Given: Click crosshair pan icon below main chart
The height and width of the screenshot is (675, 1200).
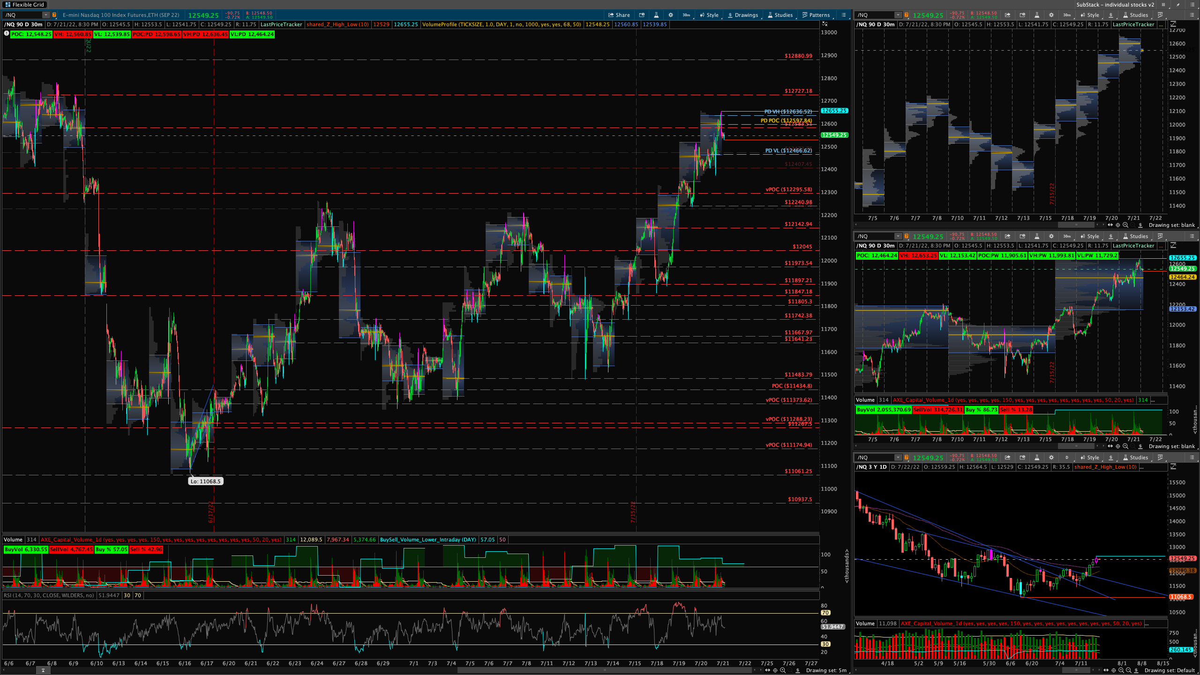Looking at the screenshot, I should click(775, 670).
